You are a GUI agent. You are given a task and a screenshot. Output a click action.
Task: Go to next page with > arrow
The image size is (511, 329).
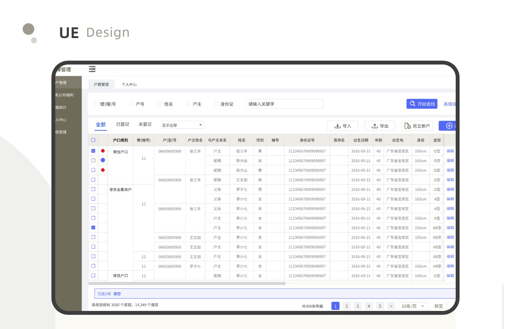click(391, 306)
